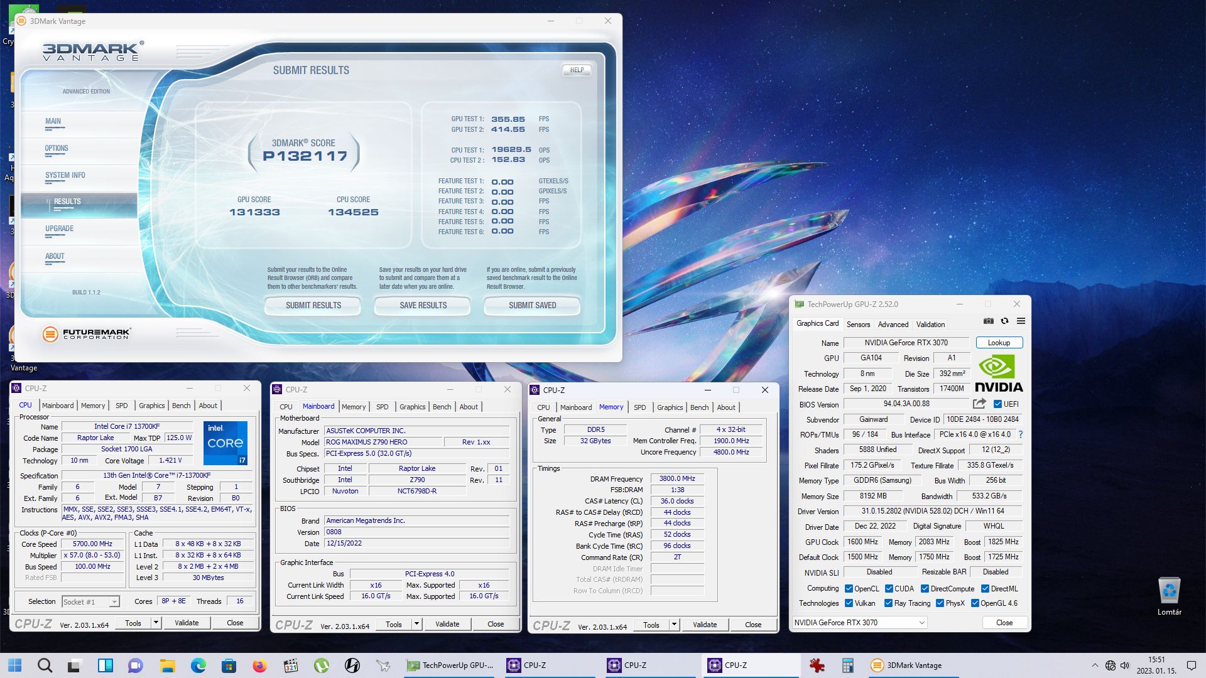This screenshot has height=678, width=1206.
Task: Click the Bus Interface question mark icon
Action: click(1021, 434)
